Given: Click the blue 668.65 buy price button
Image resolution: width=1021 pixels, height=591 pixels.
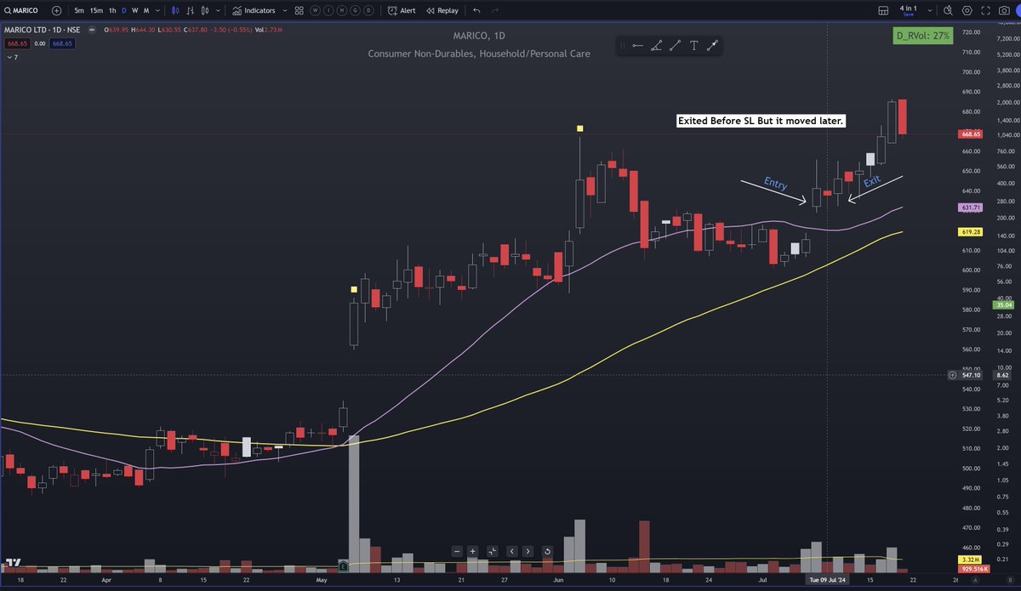Looking at the screenshot, I should pyautogui.click(x=63, y=43).
